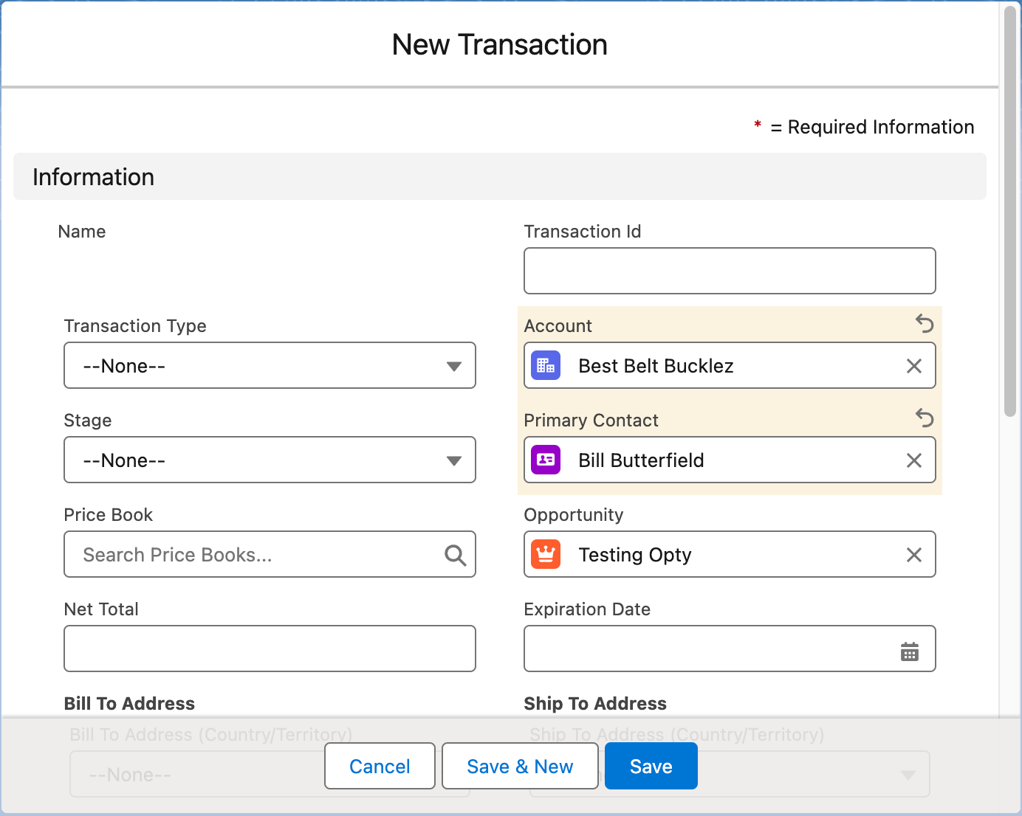The height and width of the screenshot is (816, 1022).
Task: Open the Expiration Date calendar picker
Action: coord(909,651)
